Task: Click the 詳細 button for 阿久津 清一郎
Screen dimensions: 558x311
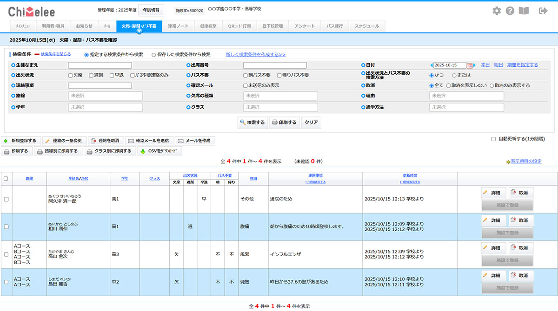Action: 493,193
